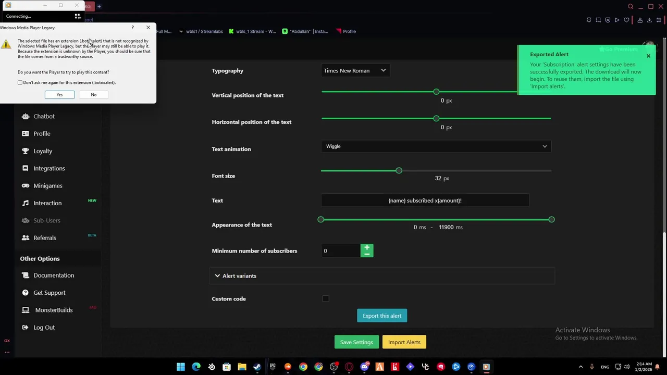Screen dimensions: 667x375
Task: Open the ENG language selector in tray
Action: tap(605, 367)
